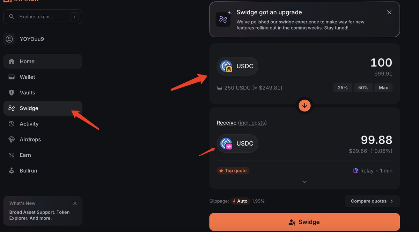Image resolution: width=419 pixels, height=232 pixels.
Task: Click the Earn percent icon
Action: pyautogui.click(x=12, y=155)
